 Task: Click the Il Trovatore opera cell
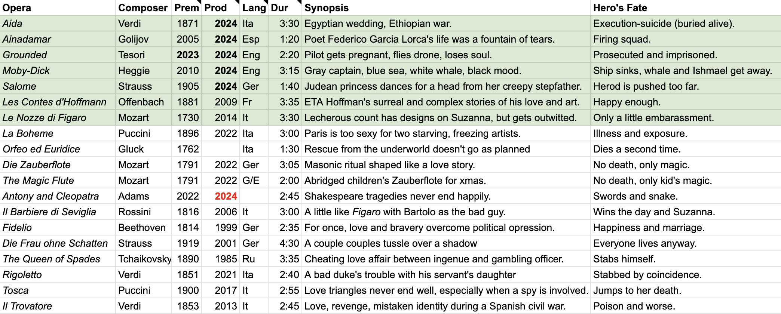click(58, 306)
